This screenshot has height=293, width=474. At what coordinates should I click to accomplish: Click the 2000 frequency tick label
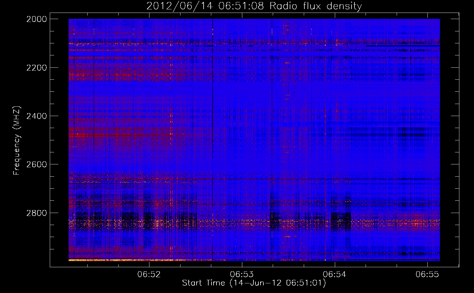(x=37, y=19)
